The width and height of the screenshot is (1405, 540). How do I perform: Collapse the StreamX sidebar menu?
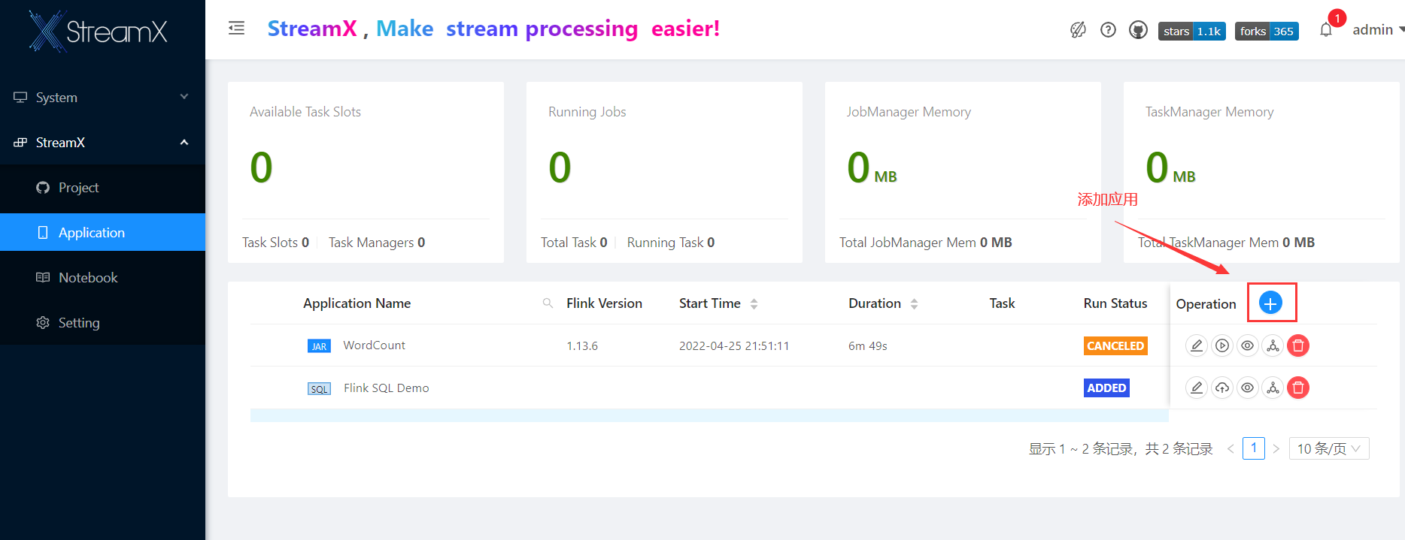coord(102,142)
